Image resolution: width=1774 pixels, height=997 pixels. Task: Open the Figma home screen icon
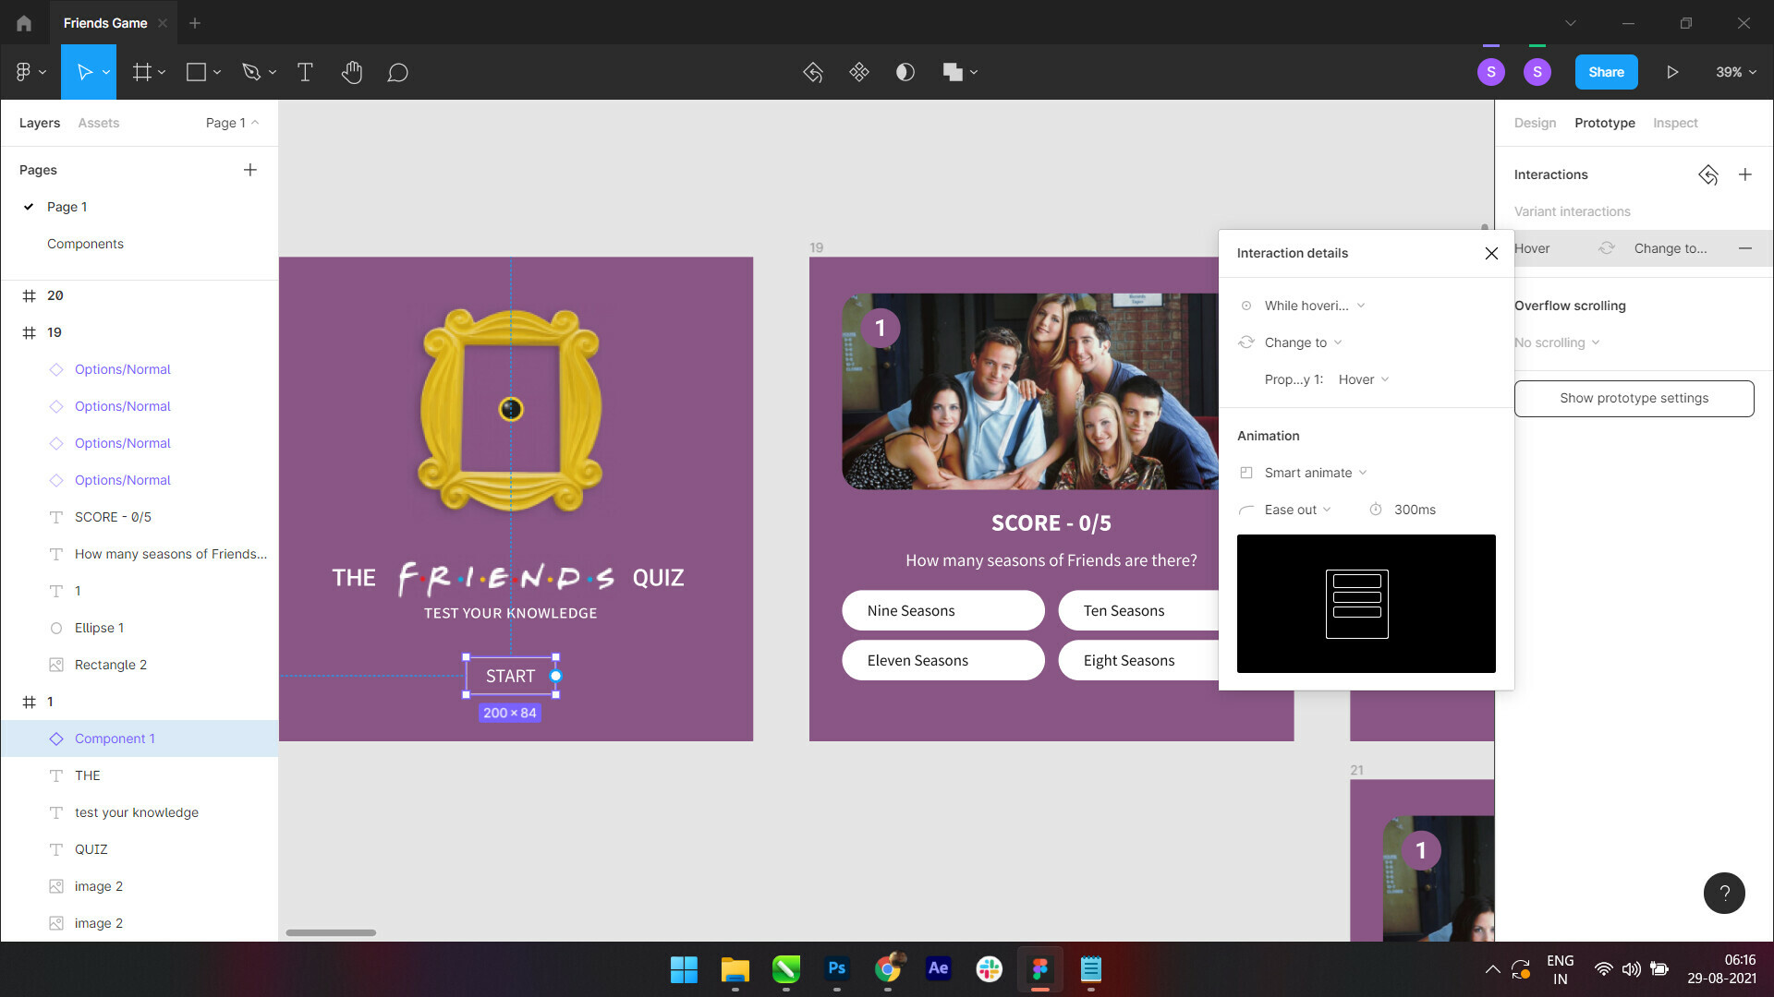[x=24, y=23]
